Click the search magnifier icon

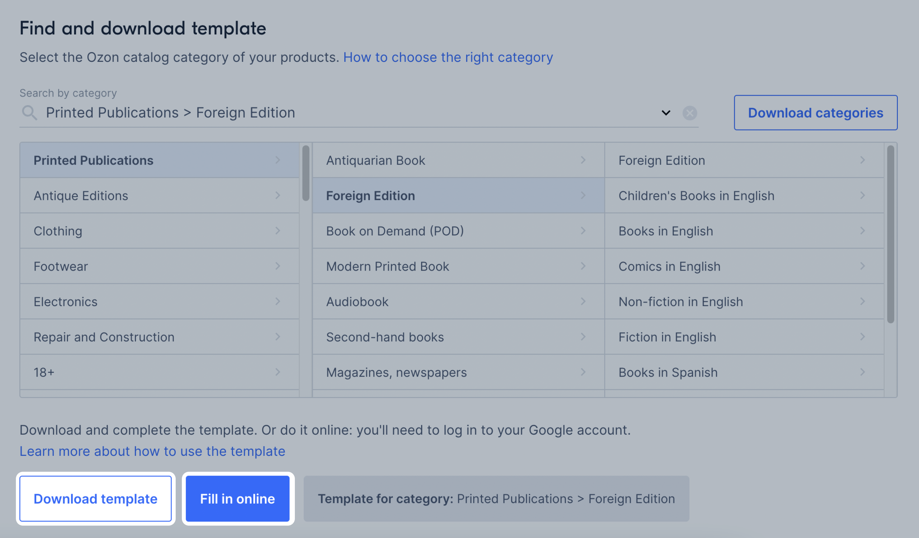[29, 112]
